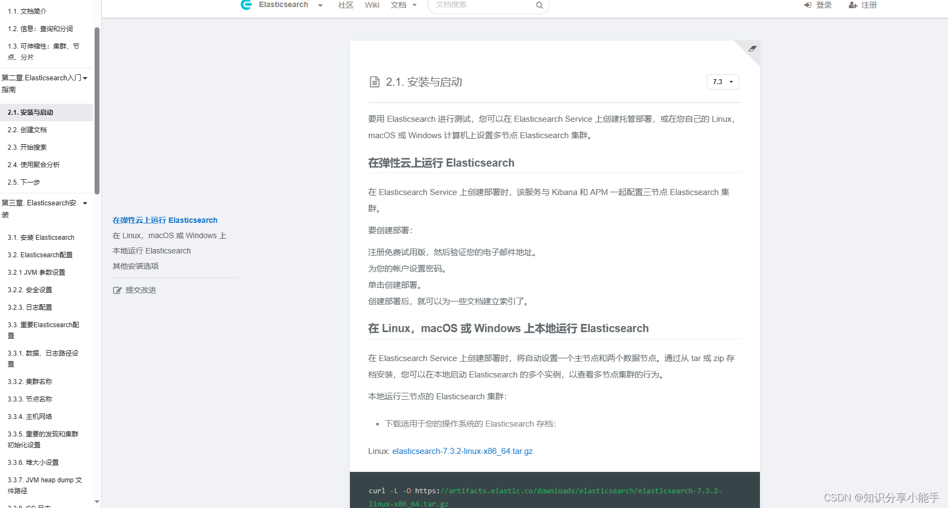
Task: Collapse 第三章 Elasticsearch安装 section
Action: click(85, 203)
